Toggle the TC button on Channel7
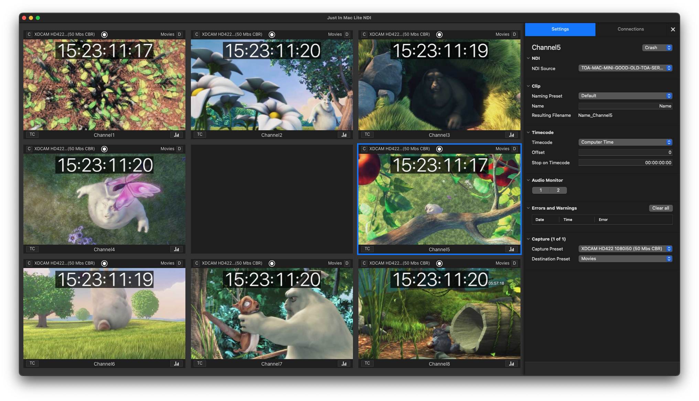 [200, 363]
